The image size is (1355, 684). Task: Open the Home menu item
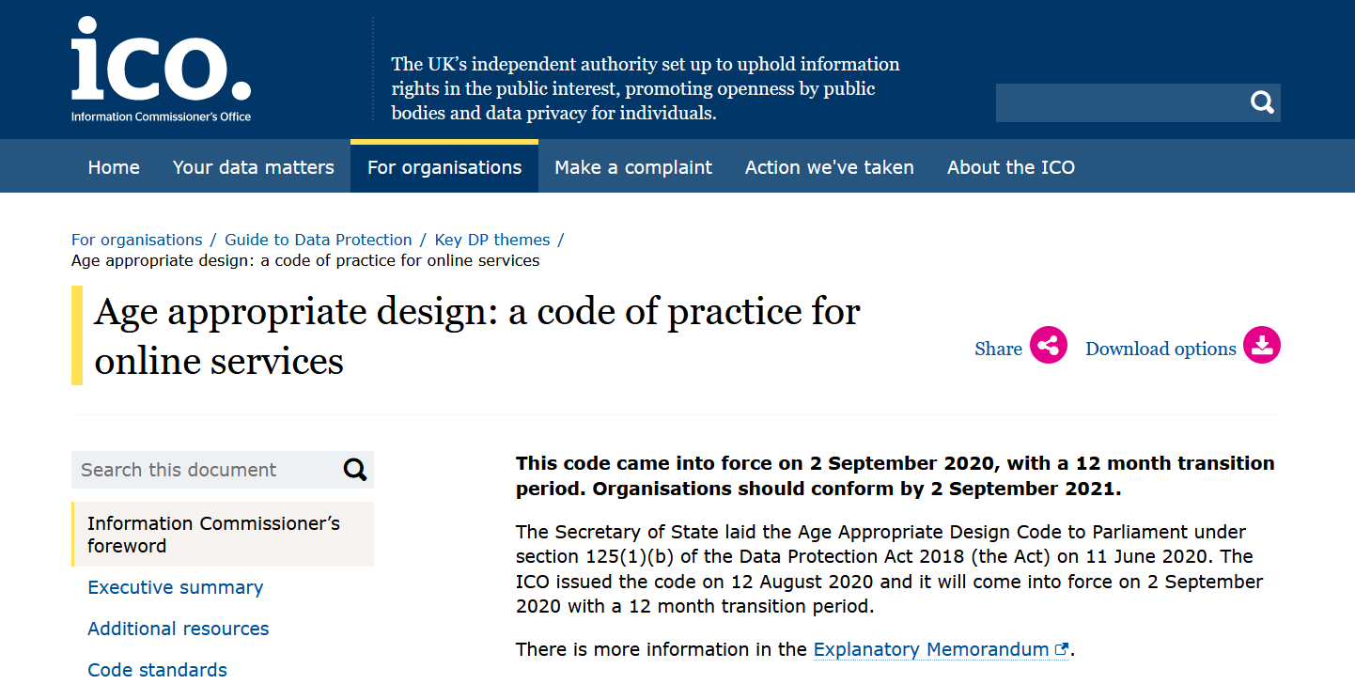pyautogui.click(x=114, y=167)
